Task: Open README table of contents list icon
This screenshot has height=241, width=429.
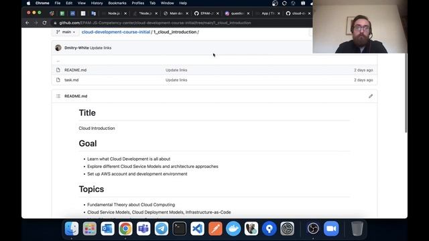Action: pyautogui.click(x=58, y=96)
